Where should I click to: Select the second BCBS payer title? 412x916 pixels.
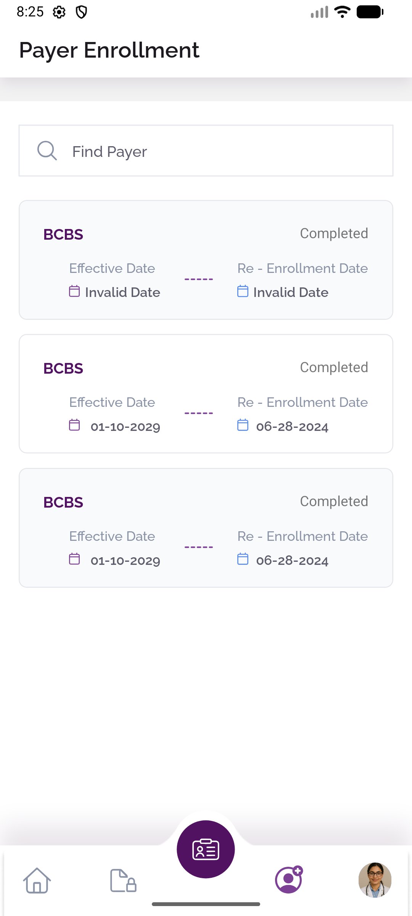pyautogui.click(x=63, y=368)
